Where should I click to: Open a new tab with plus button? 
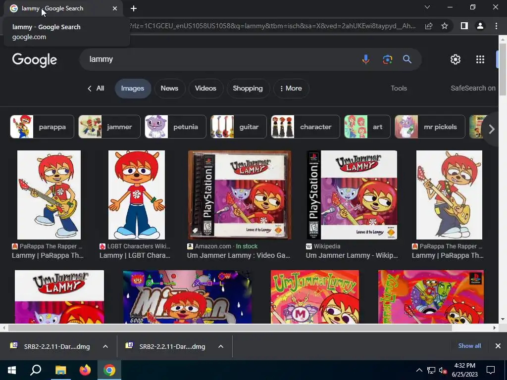(134, 8)
